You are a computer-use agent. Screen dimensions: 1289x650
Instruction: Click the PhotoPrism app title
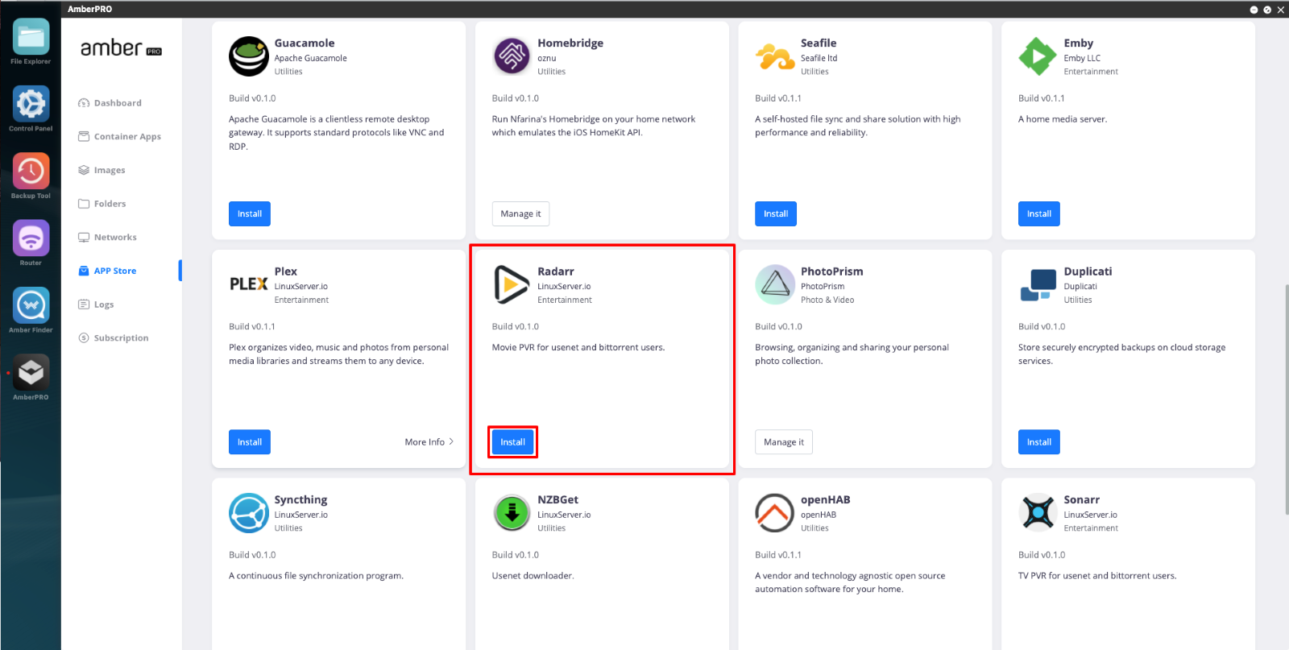point(832,271)
